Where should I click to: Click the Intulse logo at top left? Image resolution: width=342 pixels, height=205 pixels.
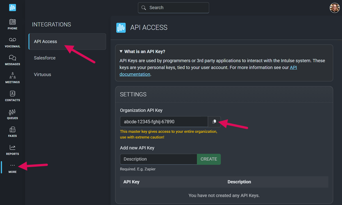pyautogui.click(x=13, y=8)
